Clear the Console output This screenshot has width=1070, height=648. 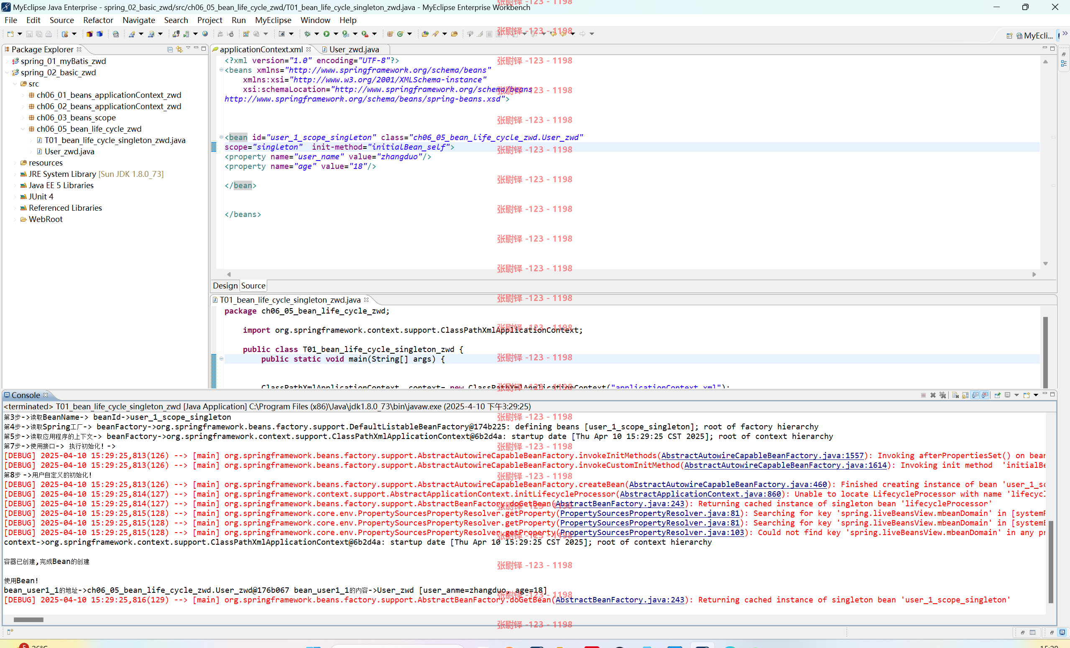pos(955,395)
